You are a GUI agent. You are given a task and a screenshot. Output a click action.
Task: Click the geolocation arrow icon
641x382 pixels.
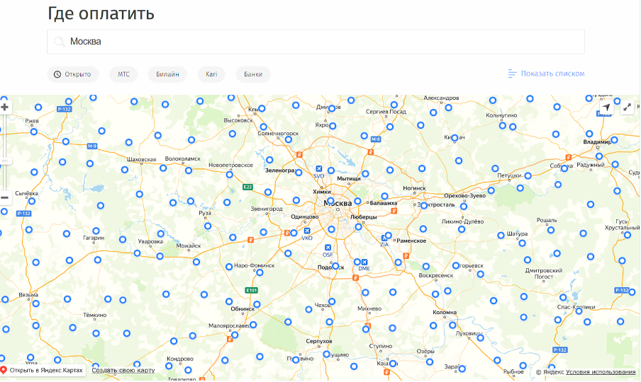click(606, 108)
